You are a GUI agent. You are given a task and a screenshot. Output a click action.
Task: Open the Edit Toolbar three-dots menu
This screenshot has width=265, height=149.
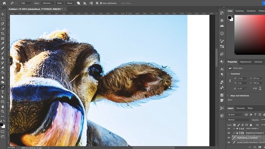pyautogui.click(x=2, y=116)
